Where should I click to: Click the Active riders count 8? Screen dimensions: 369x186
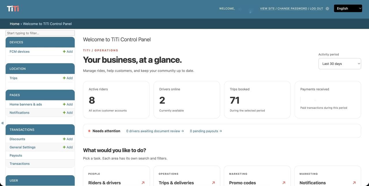(x=92, y=100)
